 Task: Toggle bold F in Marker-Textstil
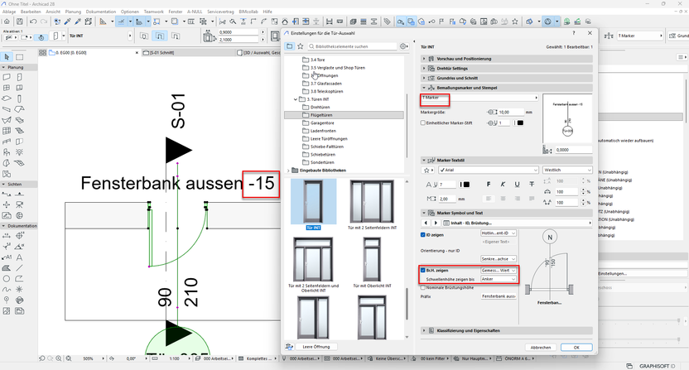489,184
